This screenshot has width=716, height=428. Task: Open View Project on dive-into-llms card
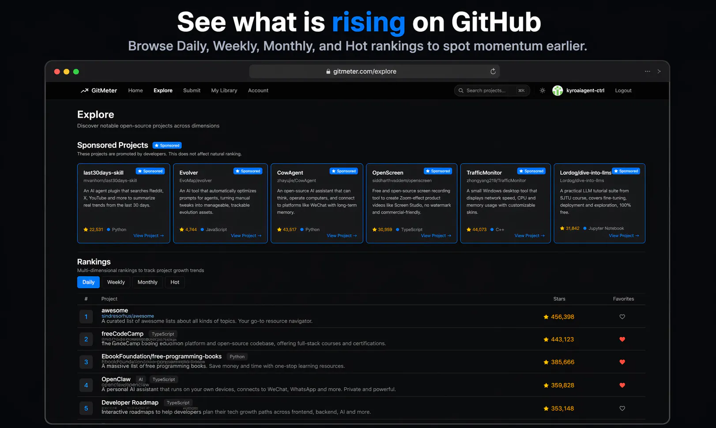624,236
